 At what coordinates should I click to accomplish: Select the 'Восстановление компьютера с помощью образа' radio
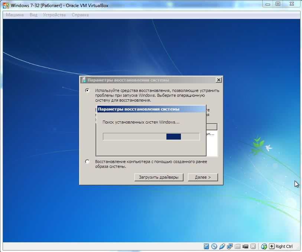click(87, 162)
